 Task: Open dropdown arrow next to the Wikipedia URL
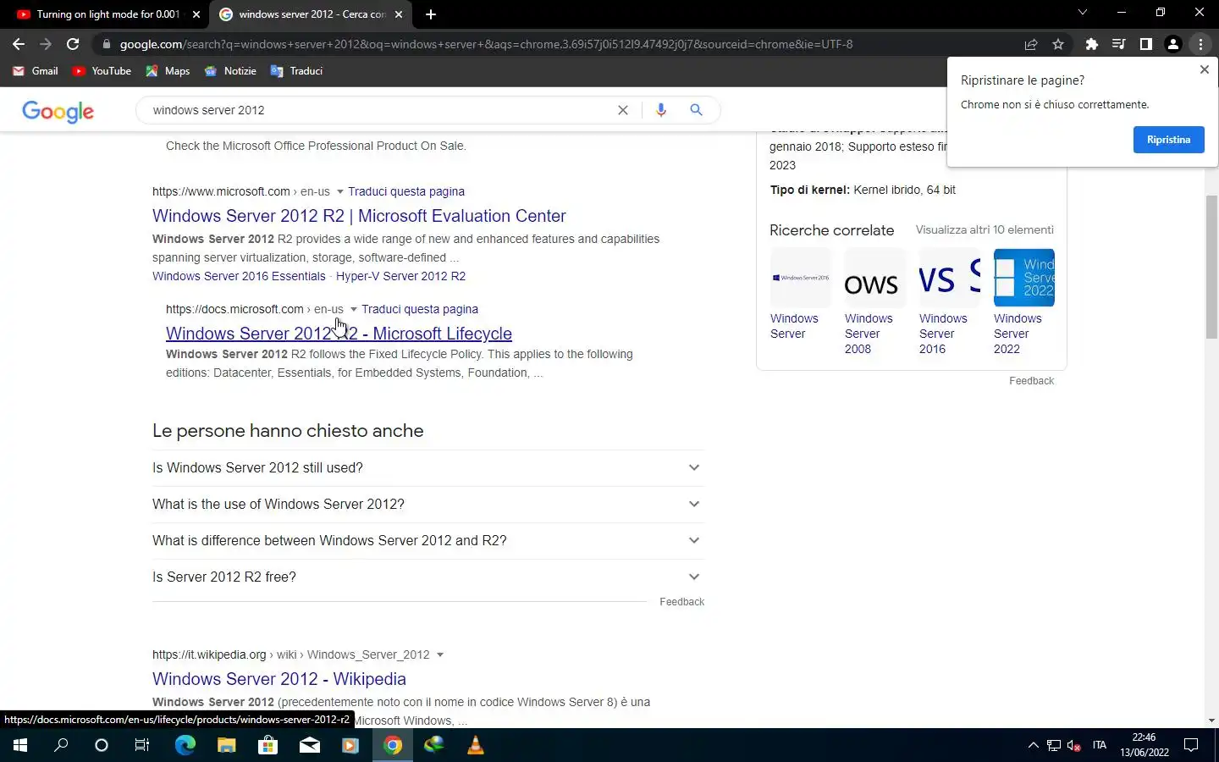coord(439,655)
